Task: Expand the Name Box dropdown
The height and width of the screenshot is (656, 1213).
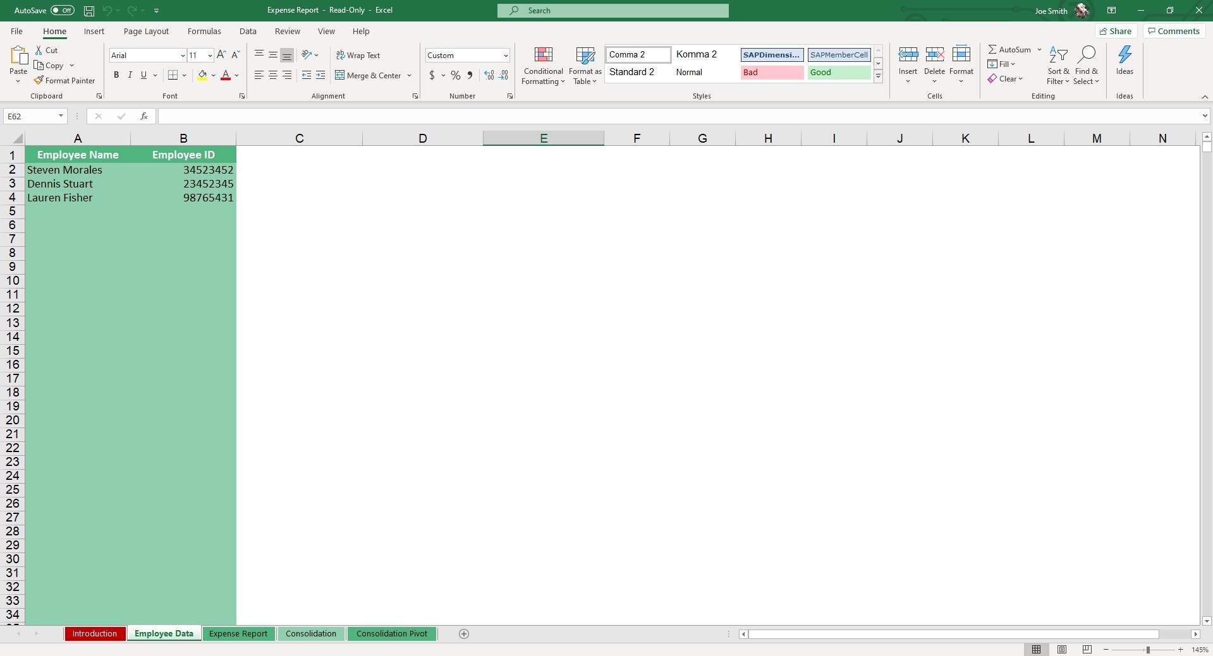Action: (61, 116)
